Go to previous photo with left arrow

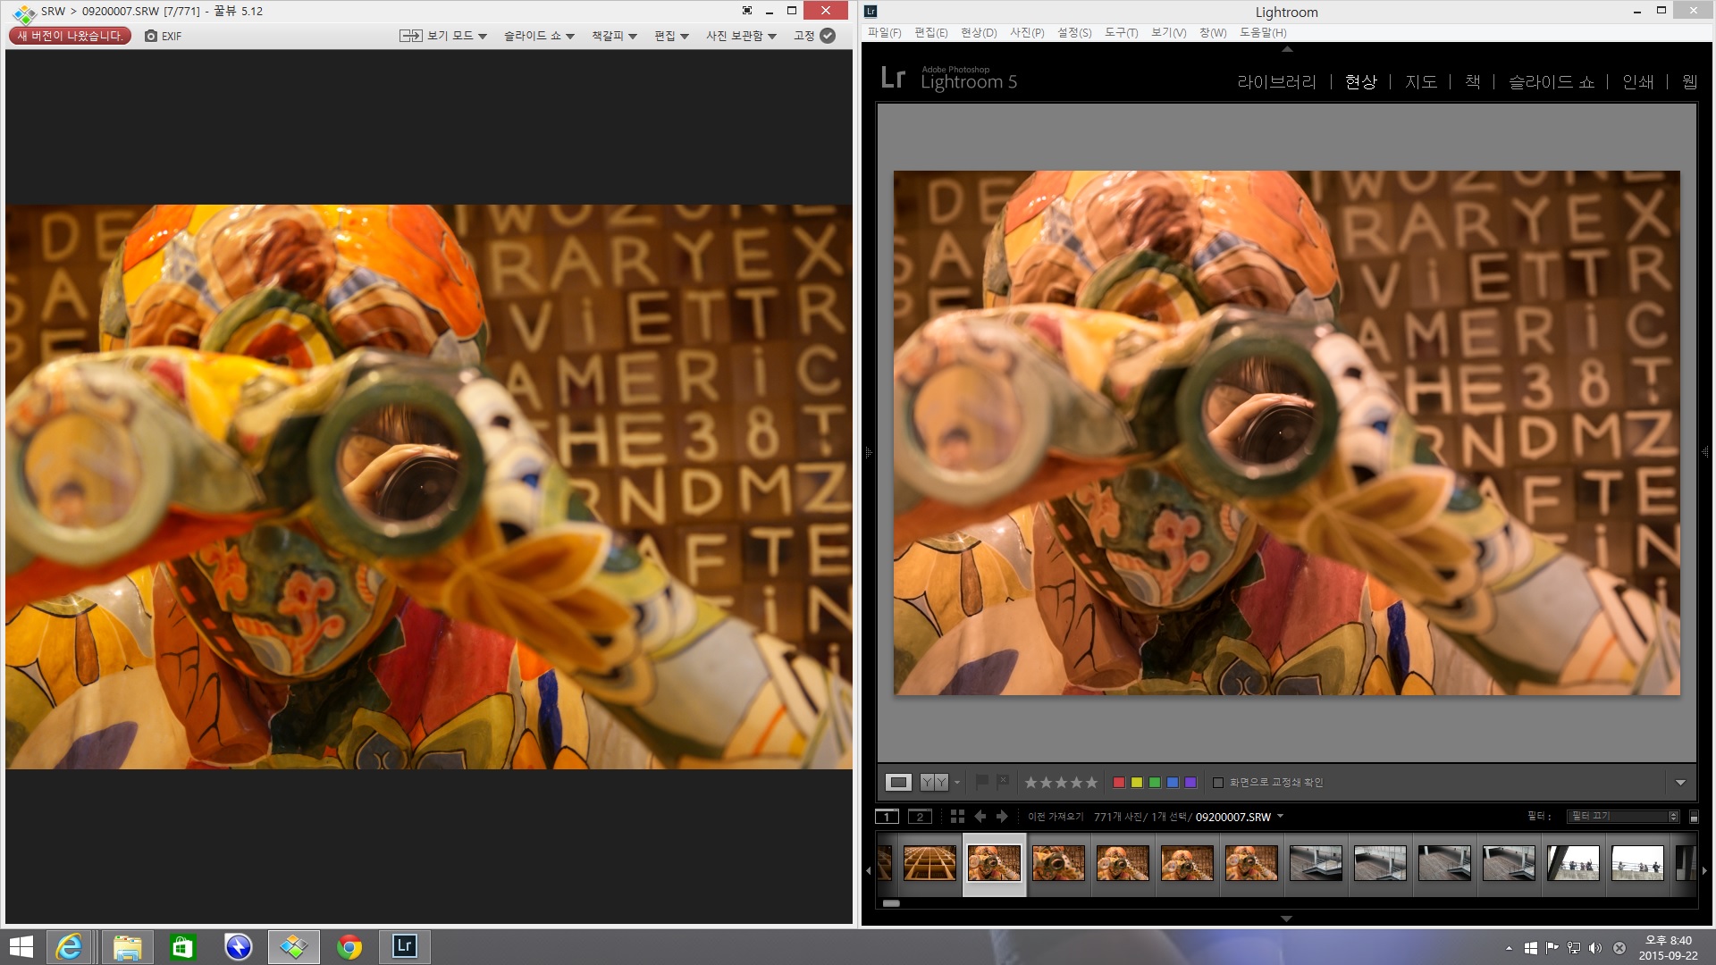(980, 816)
